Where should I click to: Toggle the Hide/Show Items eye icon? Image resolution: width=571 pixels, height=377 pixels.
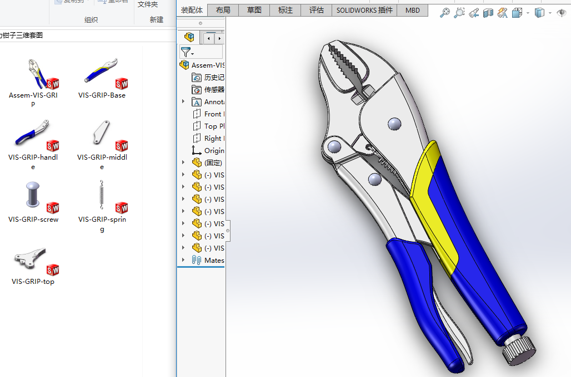click(562, 13)
